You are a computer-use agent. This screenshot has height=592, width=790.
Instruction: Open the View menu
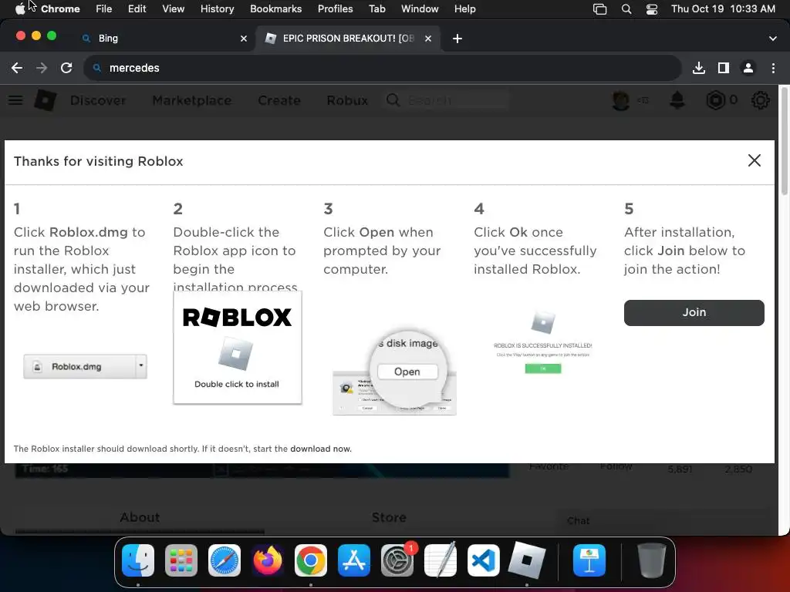click(x=174, y=8)
